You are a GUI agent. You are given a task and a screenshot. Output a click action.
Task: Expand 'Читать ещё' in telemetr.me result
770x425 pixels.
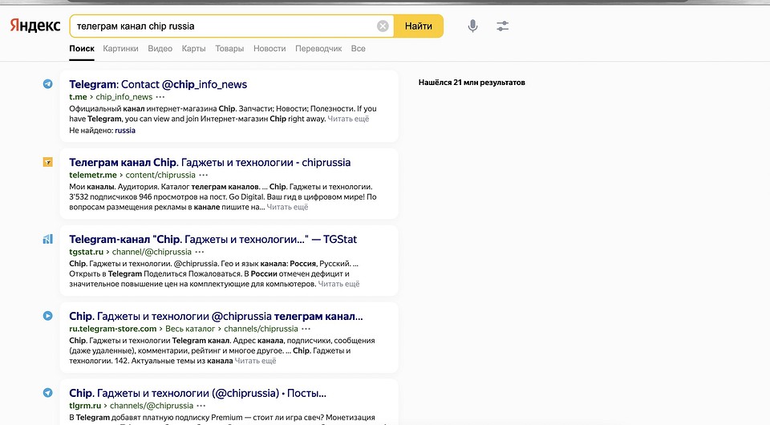287,207
